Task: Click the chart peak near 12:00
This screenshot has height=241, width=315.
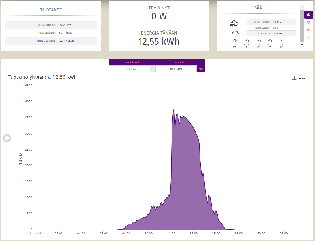Action: (174, 108)
